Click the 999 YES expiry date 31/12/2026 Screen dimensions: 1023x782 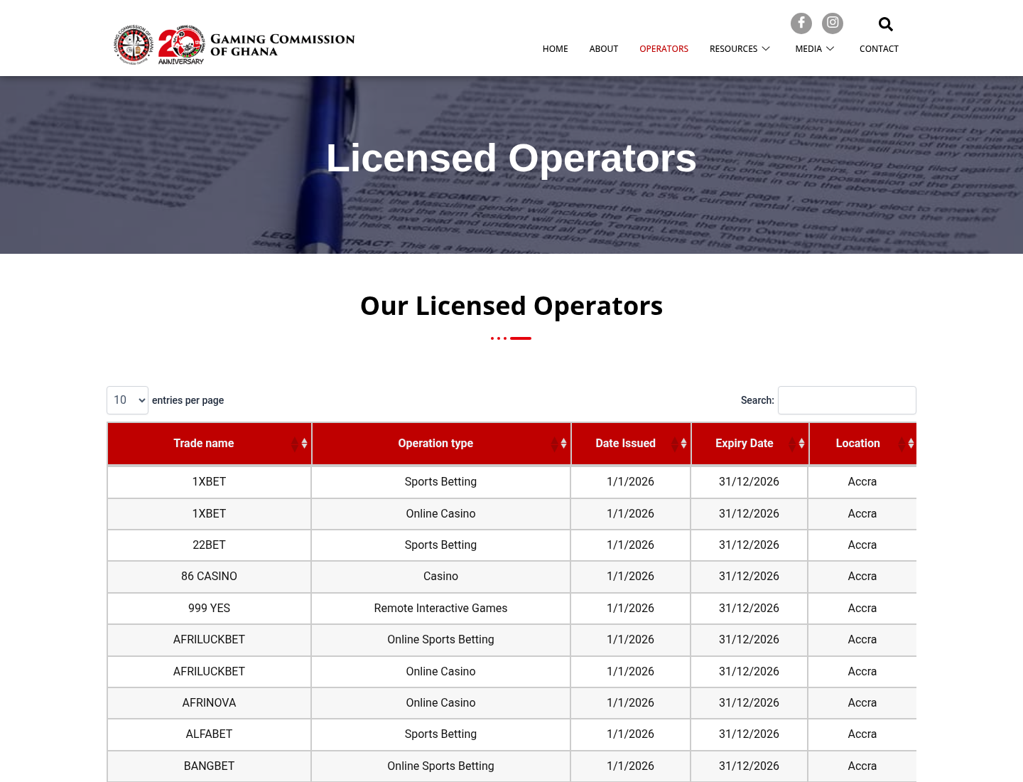coord(749,609)
